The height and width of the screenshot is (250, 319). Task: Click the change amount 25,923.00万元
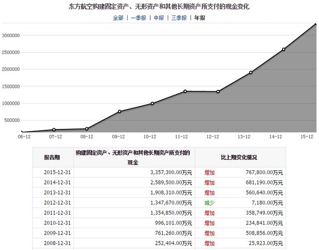[x=266, y=243]
